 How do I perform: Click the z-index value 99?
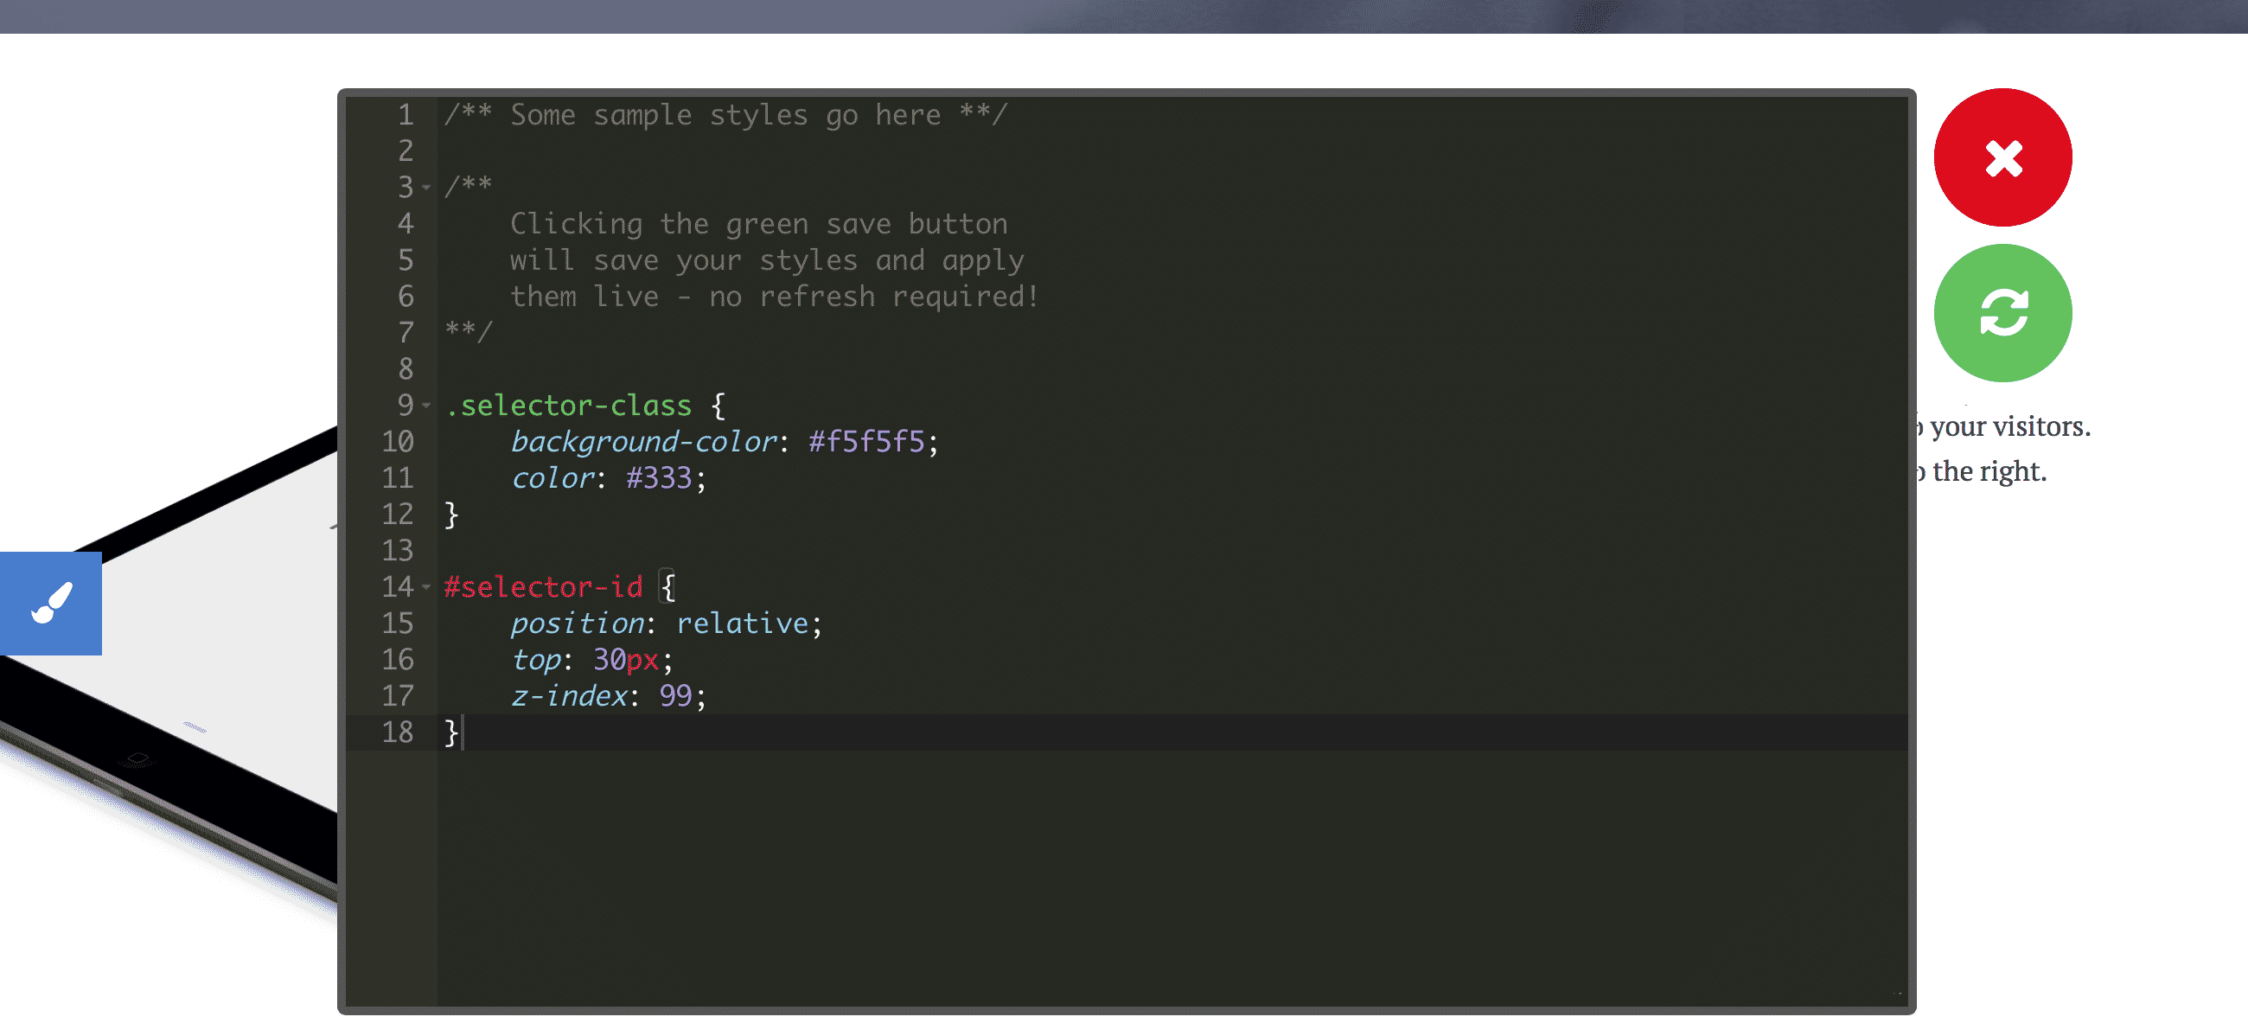pyautogui.click(x=675, y=695)
